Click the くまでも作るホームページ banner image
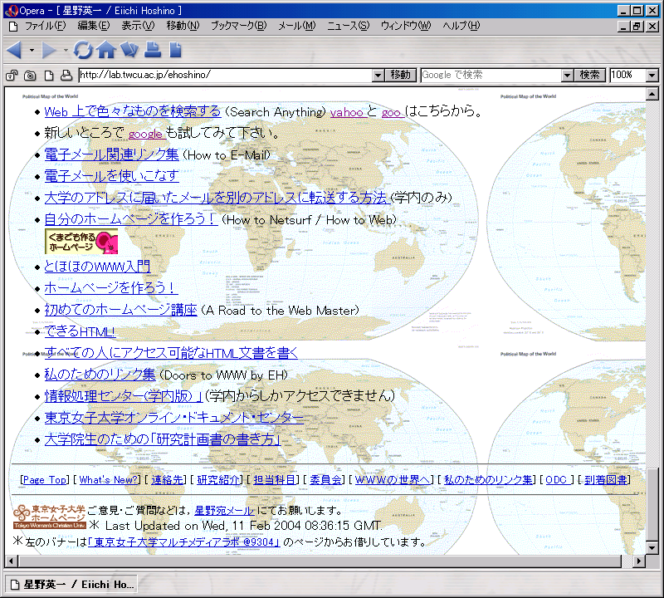Screen dimensions: 664x598 81,242
